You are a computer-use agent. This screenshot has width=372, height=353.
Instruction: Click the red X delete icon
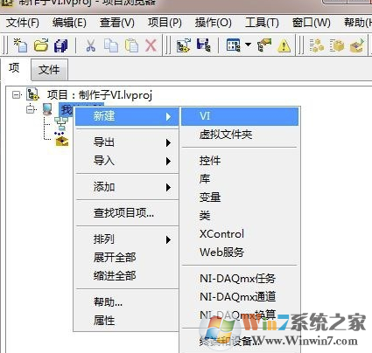pyautogui.click(x=151, y=45)
